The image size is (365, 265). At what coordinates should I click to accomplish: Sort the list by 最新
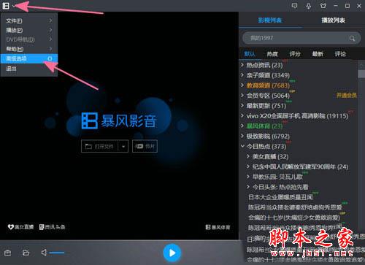(x=318, y=54)
